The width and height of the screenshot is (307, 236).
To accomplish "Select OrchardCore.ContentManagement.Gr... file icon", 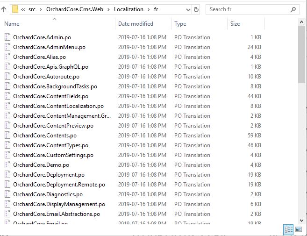I will tap(7, 115).
